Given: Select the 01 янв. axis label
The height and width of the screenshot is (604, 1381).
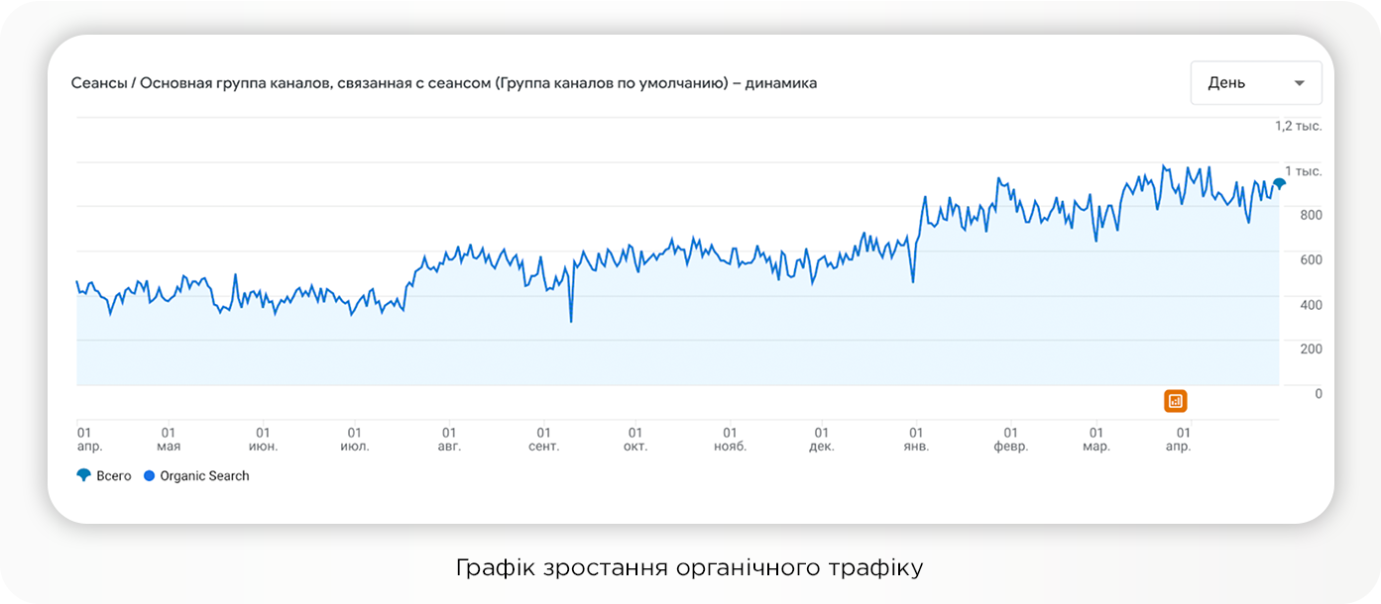Looking at the screenshot, I should point(916,439).
